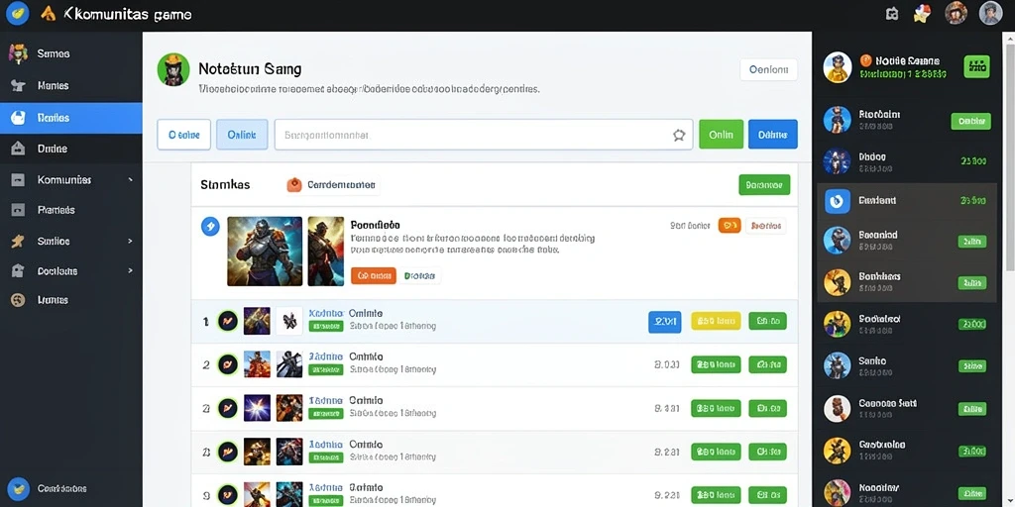Viewport: 1015px width, 507px height.
Task: Select the highlighted blue sidebar item
Action: [71, 118]
